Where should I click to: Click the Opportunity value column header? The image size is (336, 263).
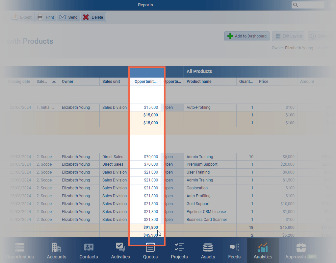(145, 82)
